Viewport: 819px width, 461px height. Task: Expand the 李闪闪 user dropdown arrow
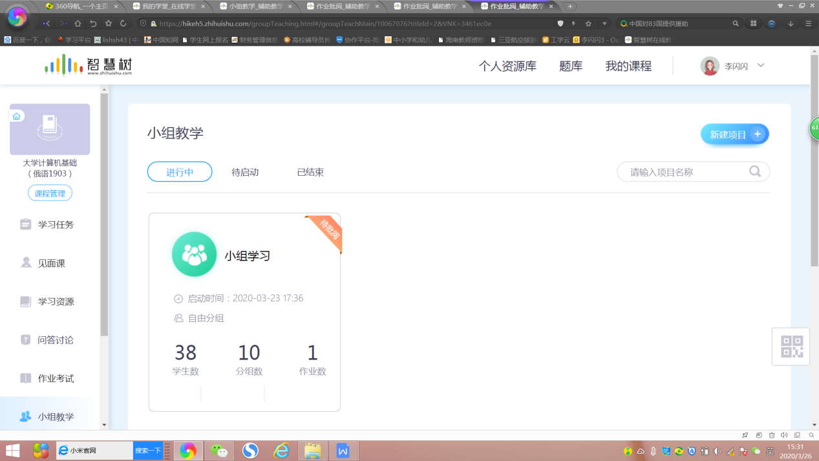(761, 65)
